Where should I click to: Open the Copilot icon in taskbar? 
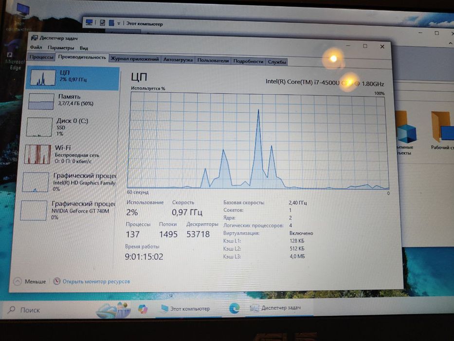(143, 308)
